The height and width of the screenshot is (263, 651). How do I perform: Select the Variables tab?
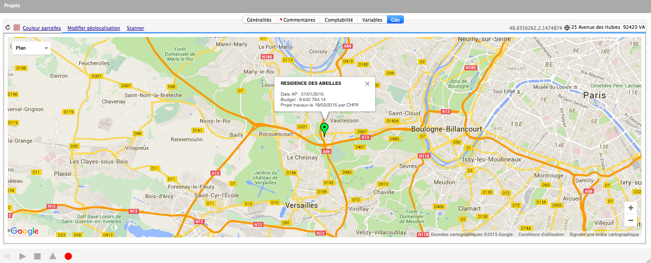[x=372, y=20]
